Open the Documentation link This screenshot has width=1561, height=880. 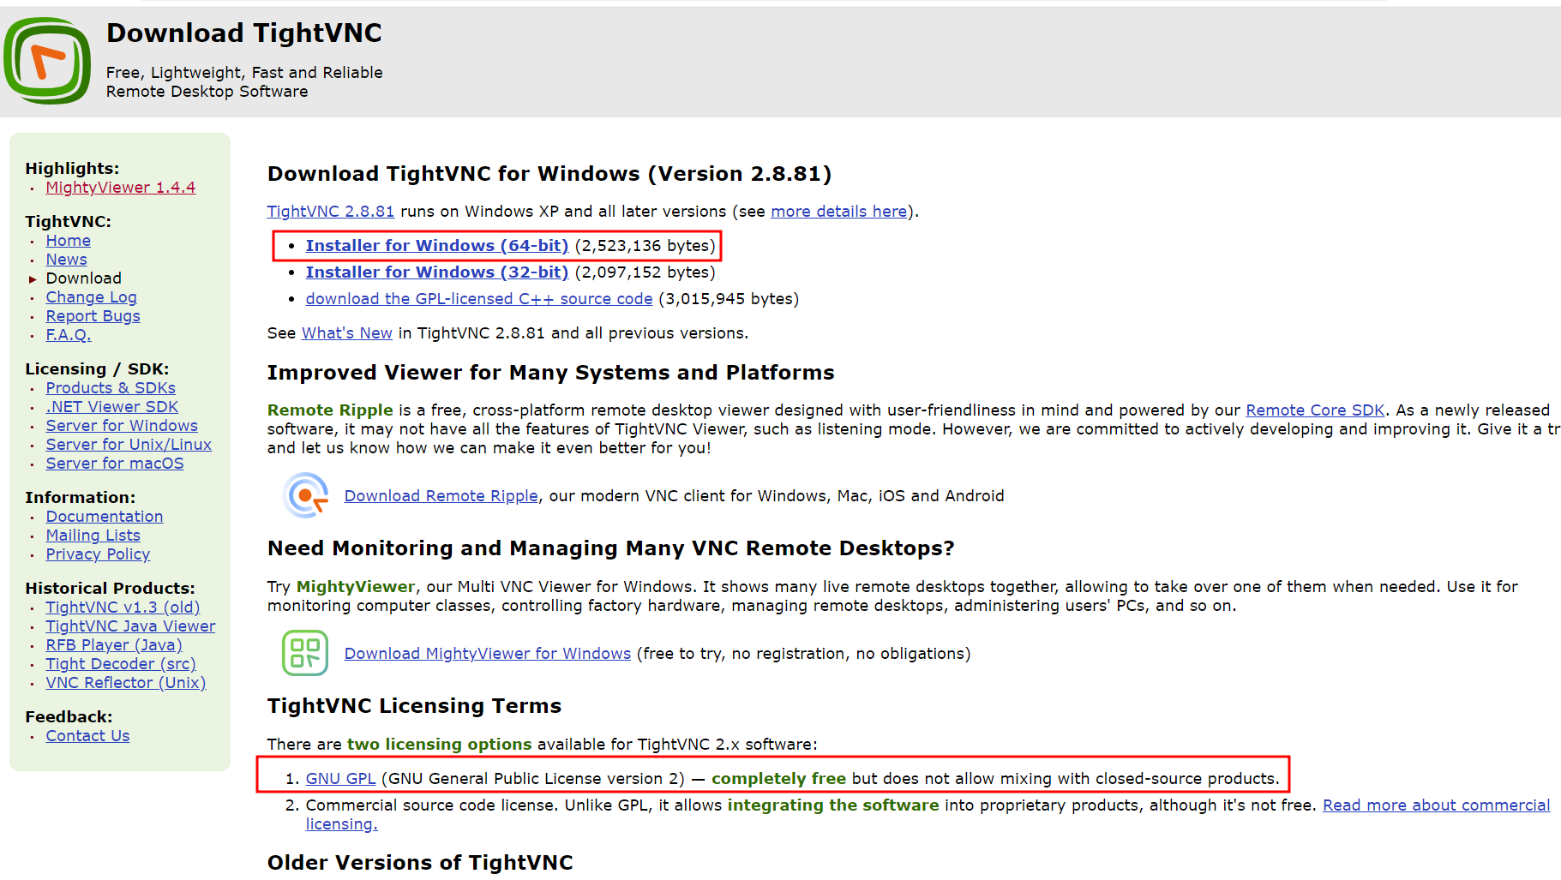105,517
